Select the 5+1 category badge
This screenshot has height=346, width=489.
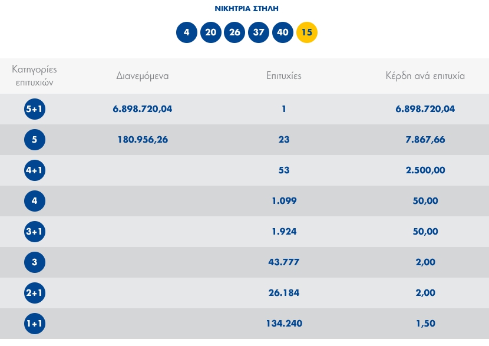[x=35, y=109]
